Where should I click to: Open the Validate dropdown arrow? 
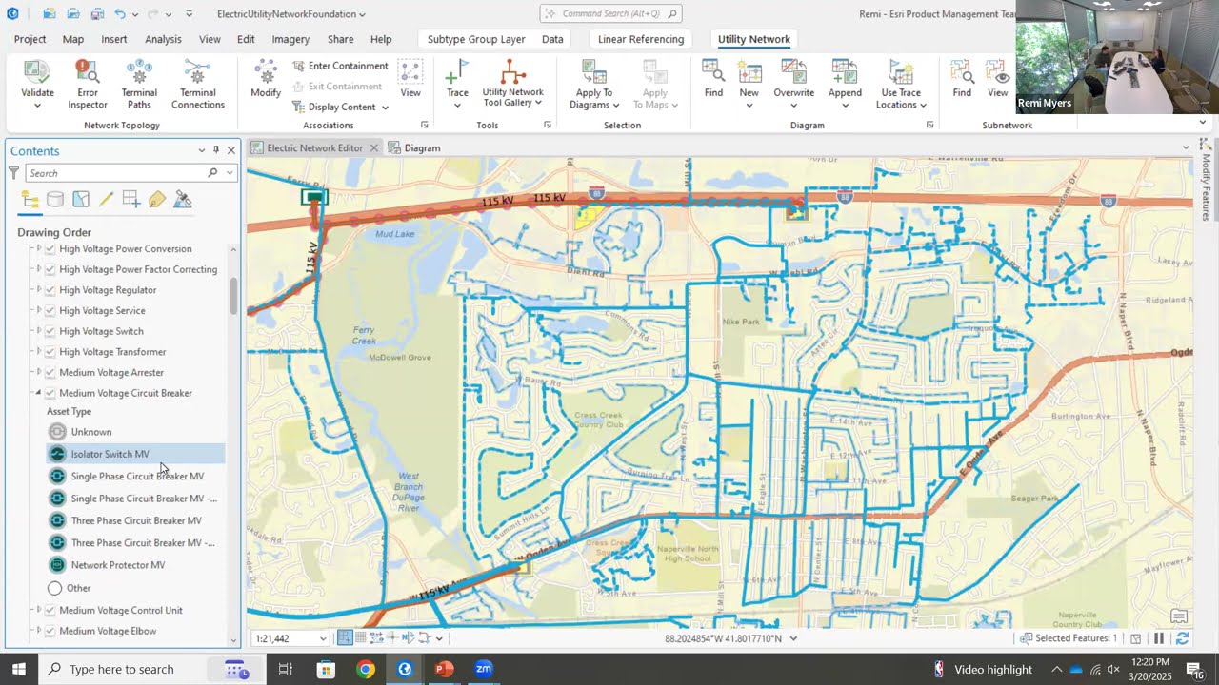click(x=37, y=105)
